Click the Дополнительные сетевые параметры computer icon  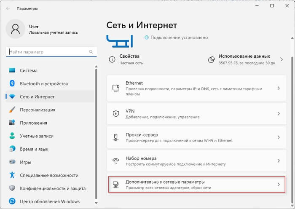[x=116, y=185]
